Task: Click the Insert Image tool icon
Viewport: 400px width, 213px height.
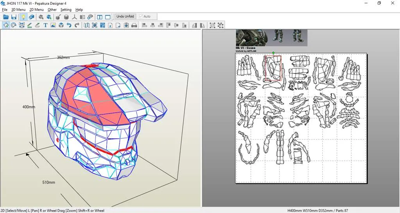Action: tap(53, 25)
